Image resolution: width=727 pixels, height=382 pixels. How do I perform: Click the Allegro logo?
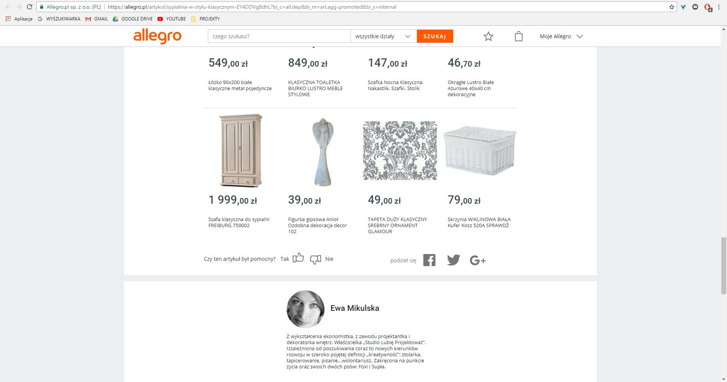(x=158, y=36)
